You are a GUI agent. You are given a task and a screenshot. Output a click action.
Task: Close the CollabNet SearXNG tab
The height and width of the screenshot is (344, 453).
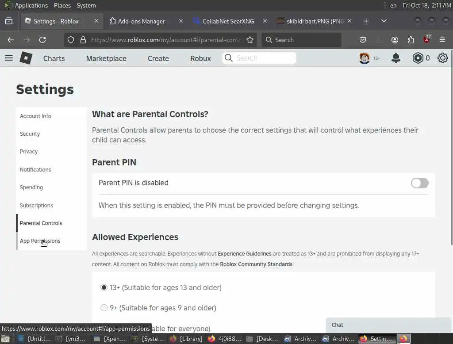tap(265, 21)
